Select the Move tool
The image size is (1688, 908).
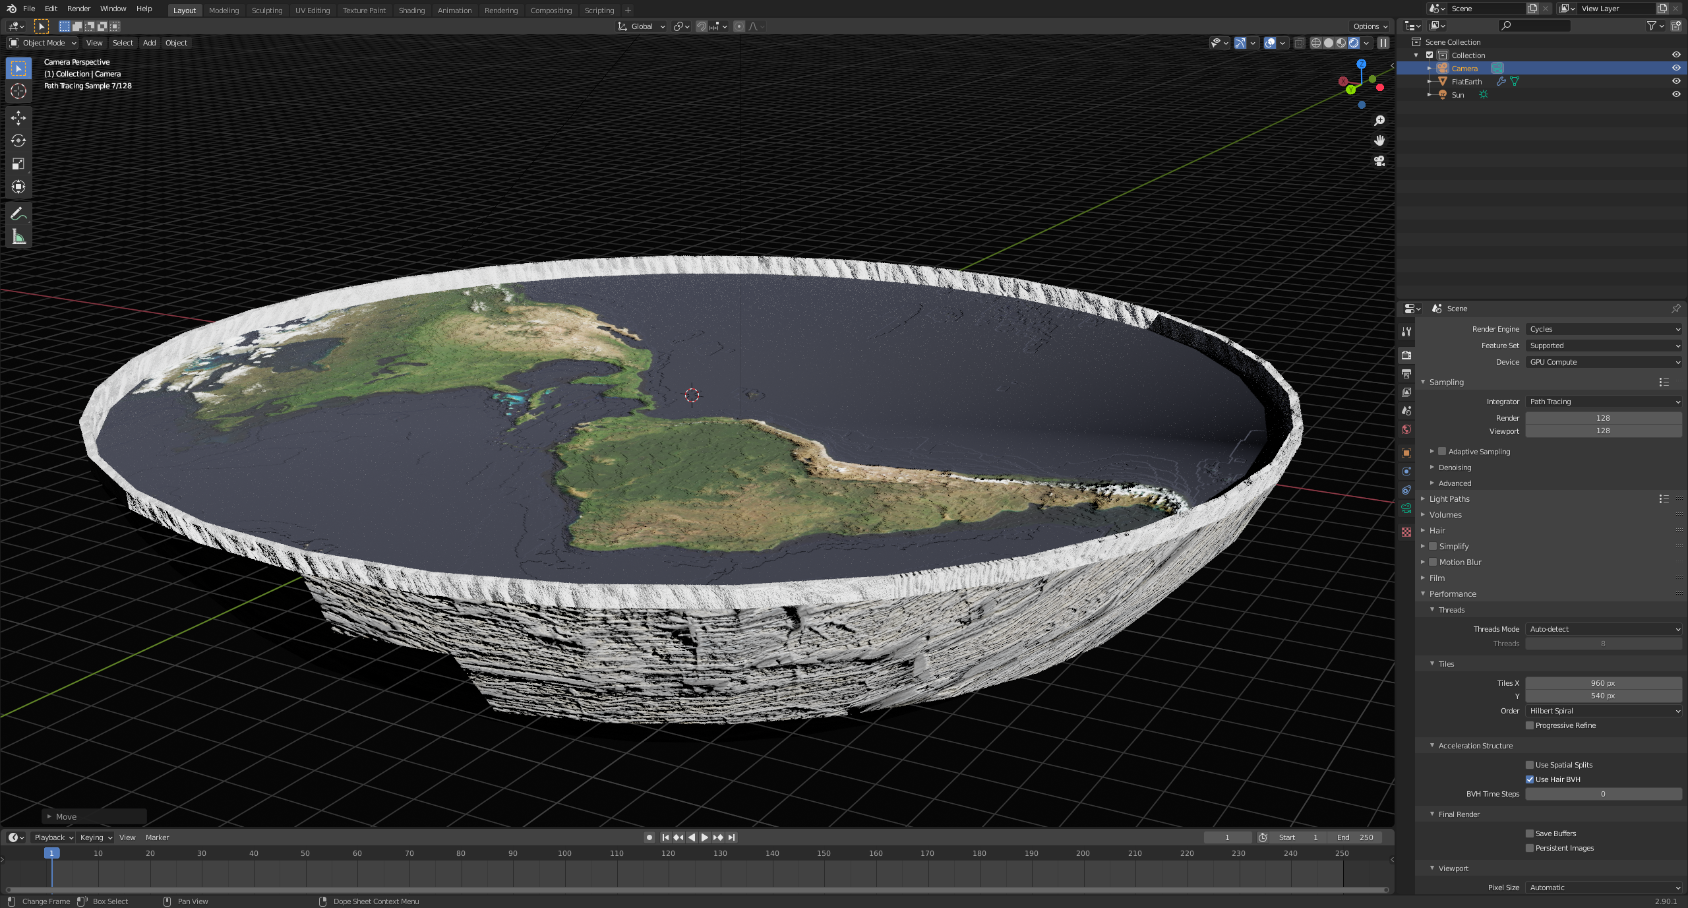click(x=18, y=117)
